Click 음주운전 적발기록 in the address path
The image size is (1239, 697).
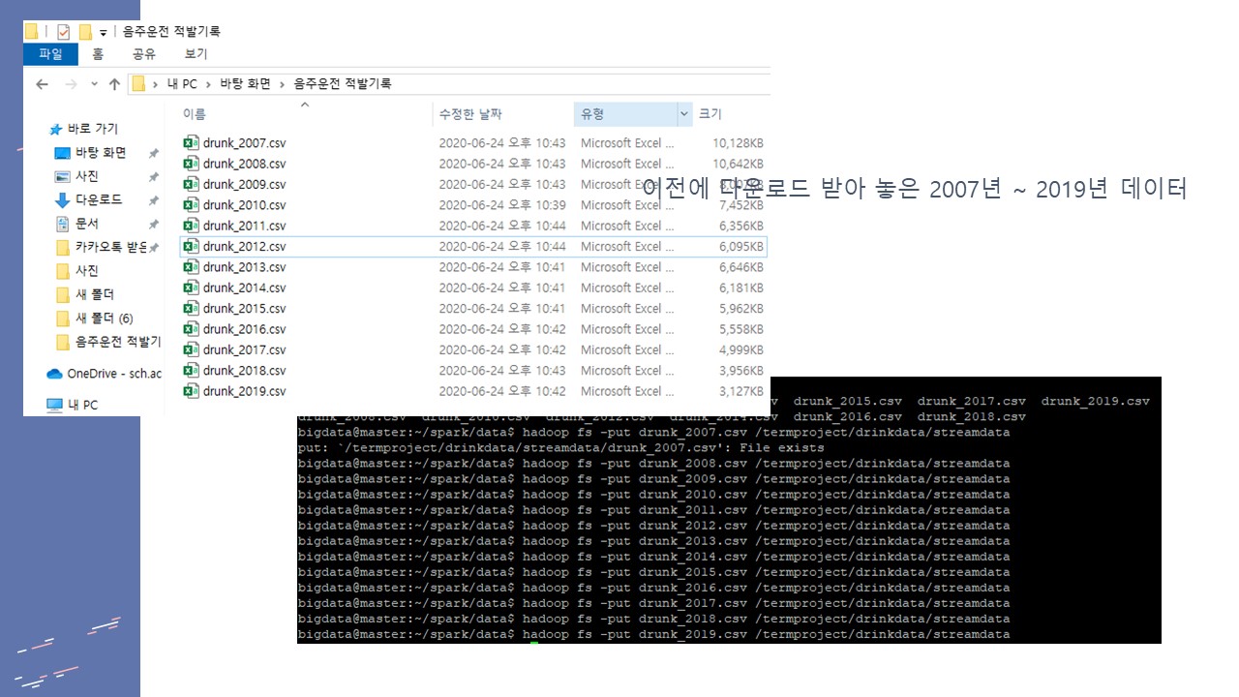(x=343, y=84)
